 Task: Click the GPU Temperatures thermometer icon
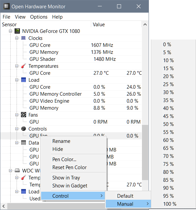(x=24, y=66)
